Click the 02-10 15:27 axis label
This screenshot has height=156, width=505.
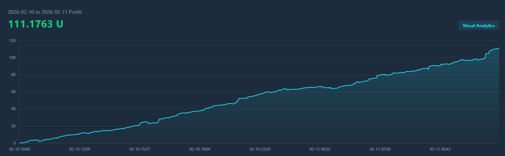(140, 149)
